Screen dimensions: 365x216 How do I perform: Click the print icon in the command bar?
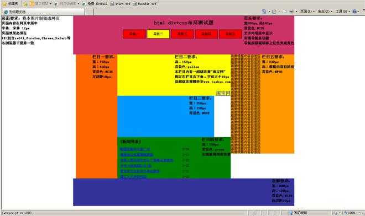click(x=291, y=12)
